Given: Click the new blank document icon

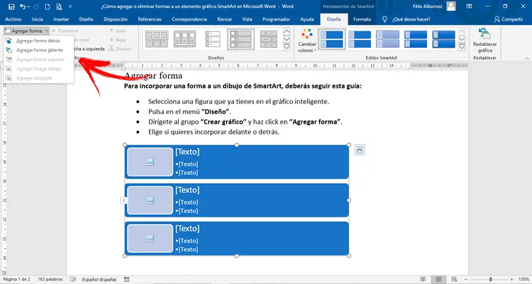Looking at the screenshot, I should 48,6.
